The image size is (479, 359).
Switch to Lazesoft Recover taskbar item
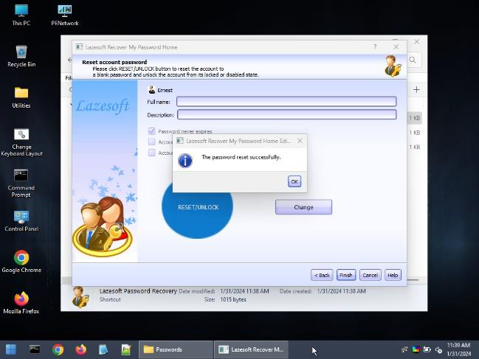(x=251, y=349)
